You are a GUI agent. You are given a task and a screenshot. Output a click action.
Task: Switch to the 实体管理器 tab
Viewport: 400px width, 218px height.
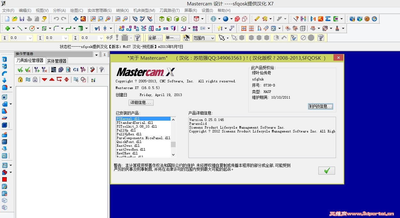tap(57, 61)
